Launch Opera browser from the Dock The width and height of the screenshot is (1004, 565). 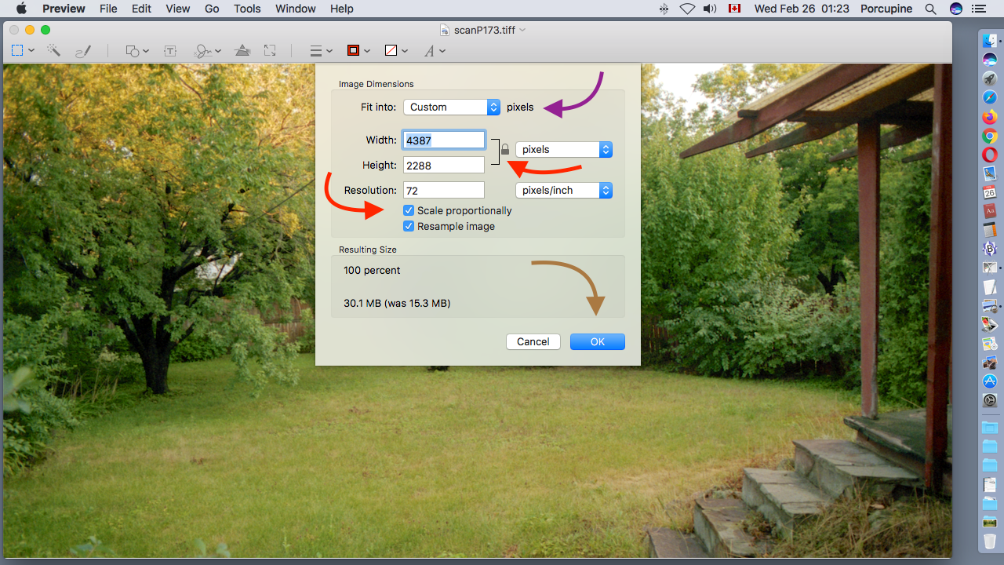(x=990, y=155)
